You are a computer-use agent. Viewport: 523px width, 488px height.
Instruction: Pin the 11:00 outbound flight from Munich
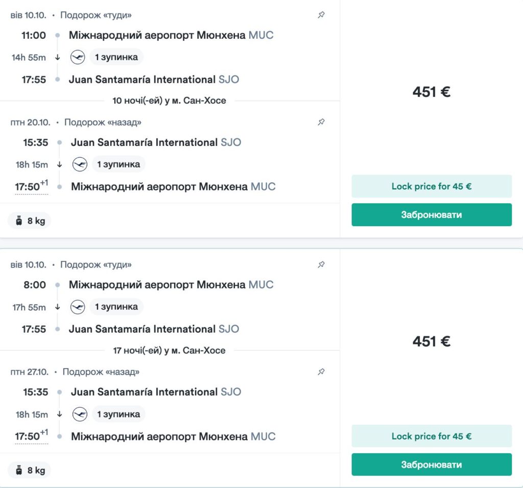(321, 15)
